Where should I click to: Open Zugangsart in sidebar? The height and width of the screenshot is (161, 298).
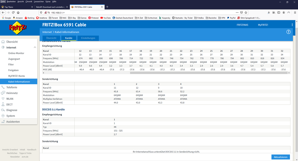tap(14, 59)
